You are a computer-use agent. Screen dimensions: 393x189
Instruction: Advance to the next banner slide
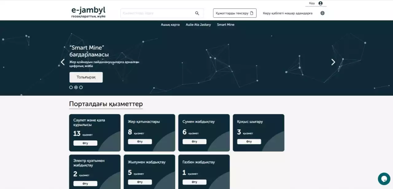pyautogui.click(x=333, y=62)
